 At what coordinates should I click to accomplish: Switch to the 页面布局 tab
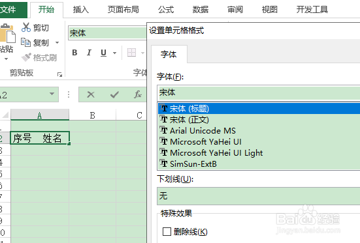tap(123, 10)
